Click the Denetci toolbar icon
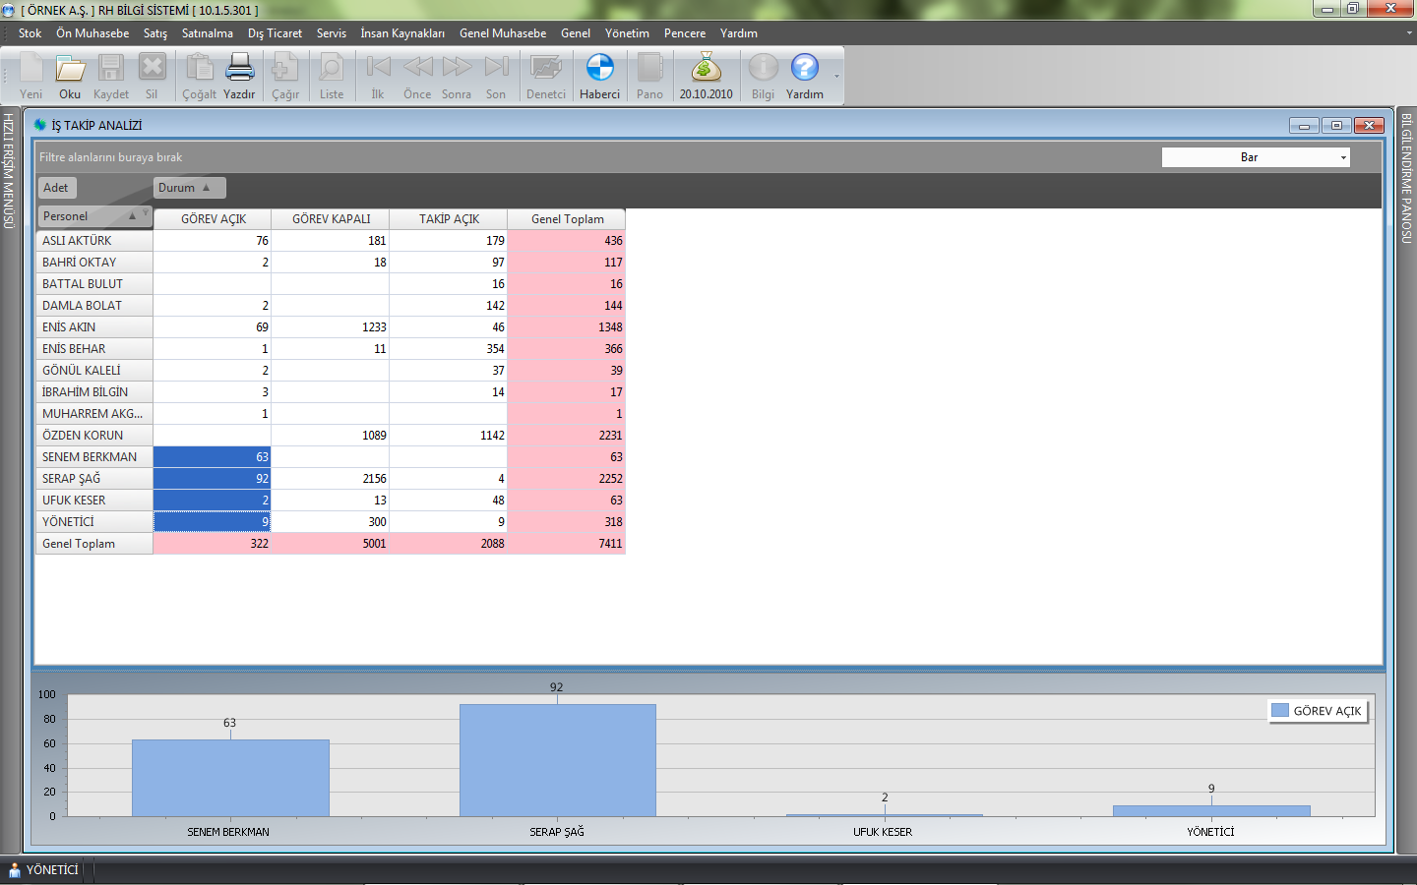 tap(545, 69)
